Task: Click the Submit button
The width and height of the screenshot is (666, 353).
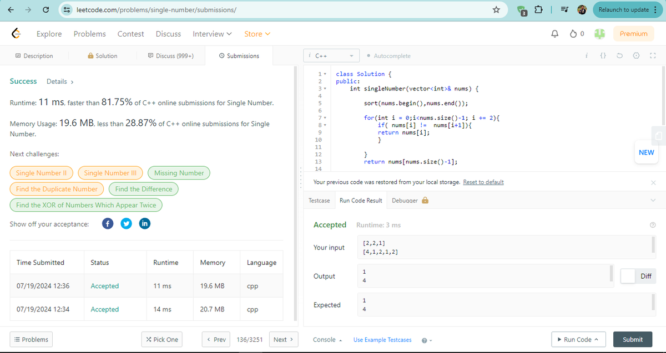Action: [x=633, y=340]
